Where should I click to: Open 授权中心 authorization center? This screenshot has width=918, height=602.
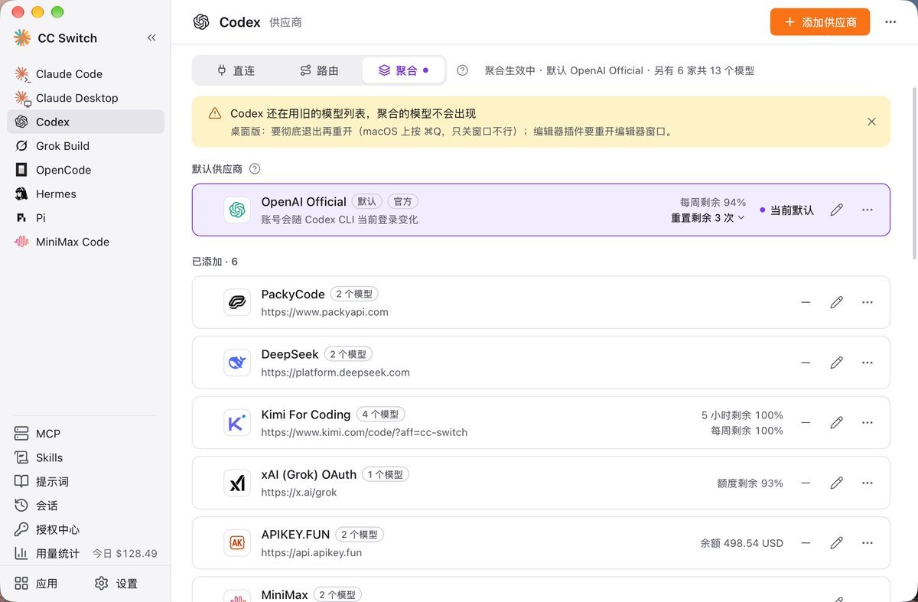[x=86, y=529]
